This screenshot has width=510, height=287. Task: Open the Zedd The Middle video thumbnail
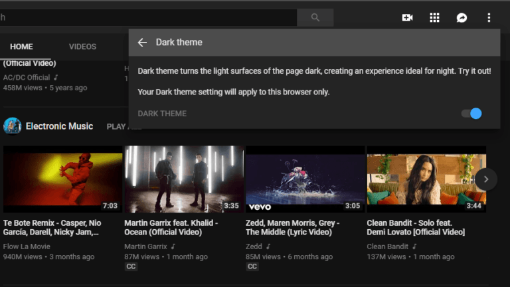305,179
